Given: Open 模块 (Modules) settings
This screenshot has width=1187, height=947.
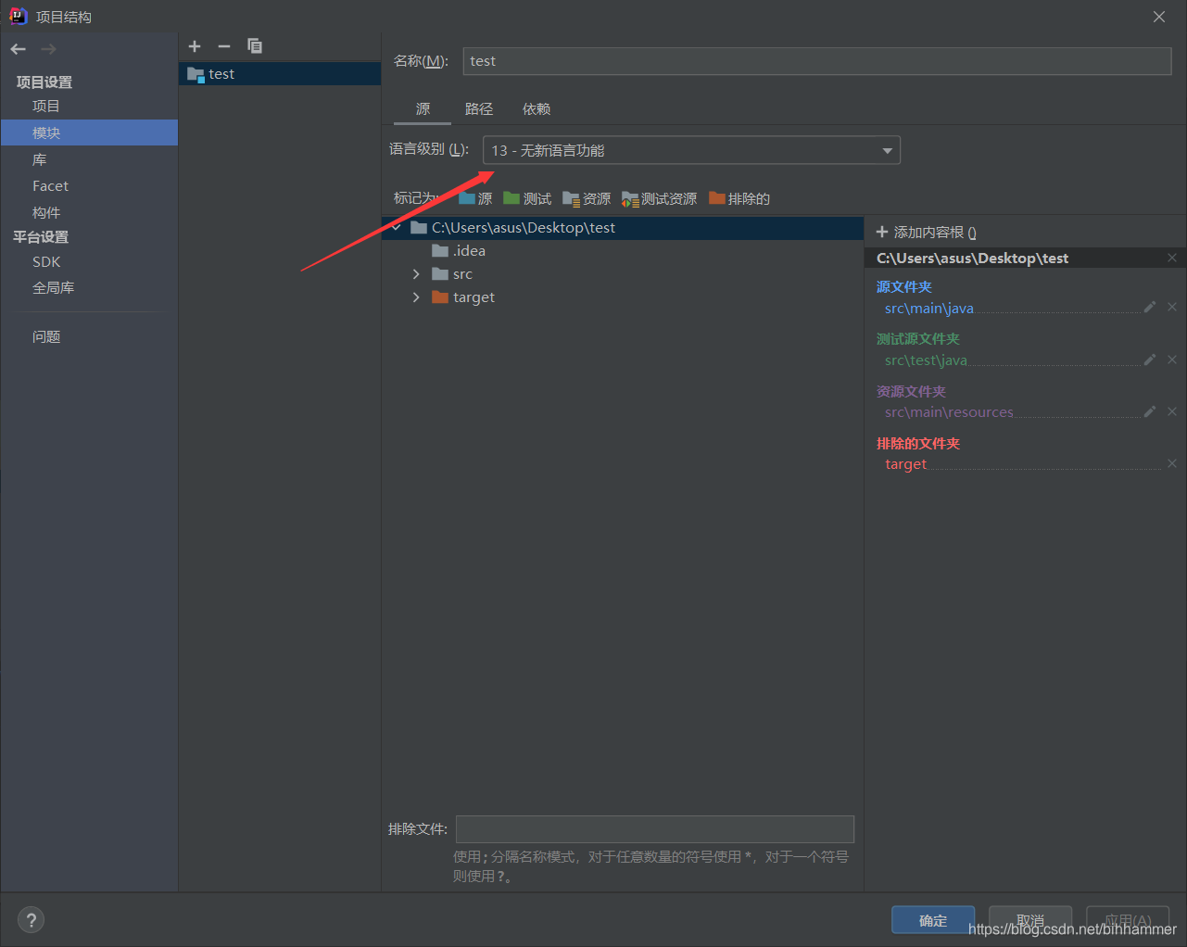Looking at the screenshot, I should (x=89, y=133).
